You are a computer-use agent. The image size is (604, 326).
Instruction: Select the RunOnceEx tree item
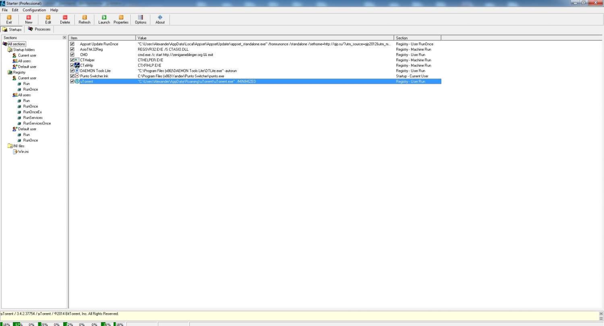pyautogui.click(x=32, y=112)
